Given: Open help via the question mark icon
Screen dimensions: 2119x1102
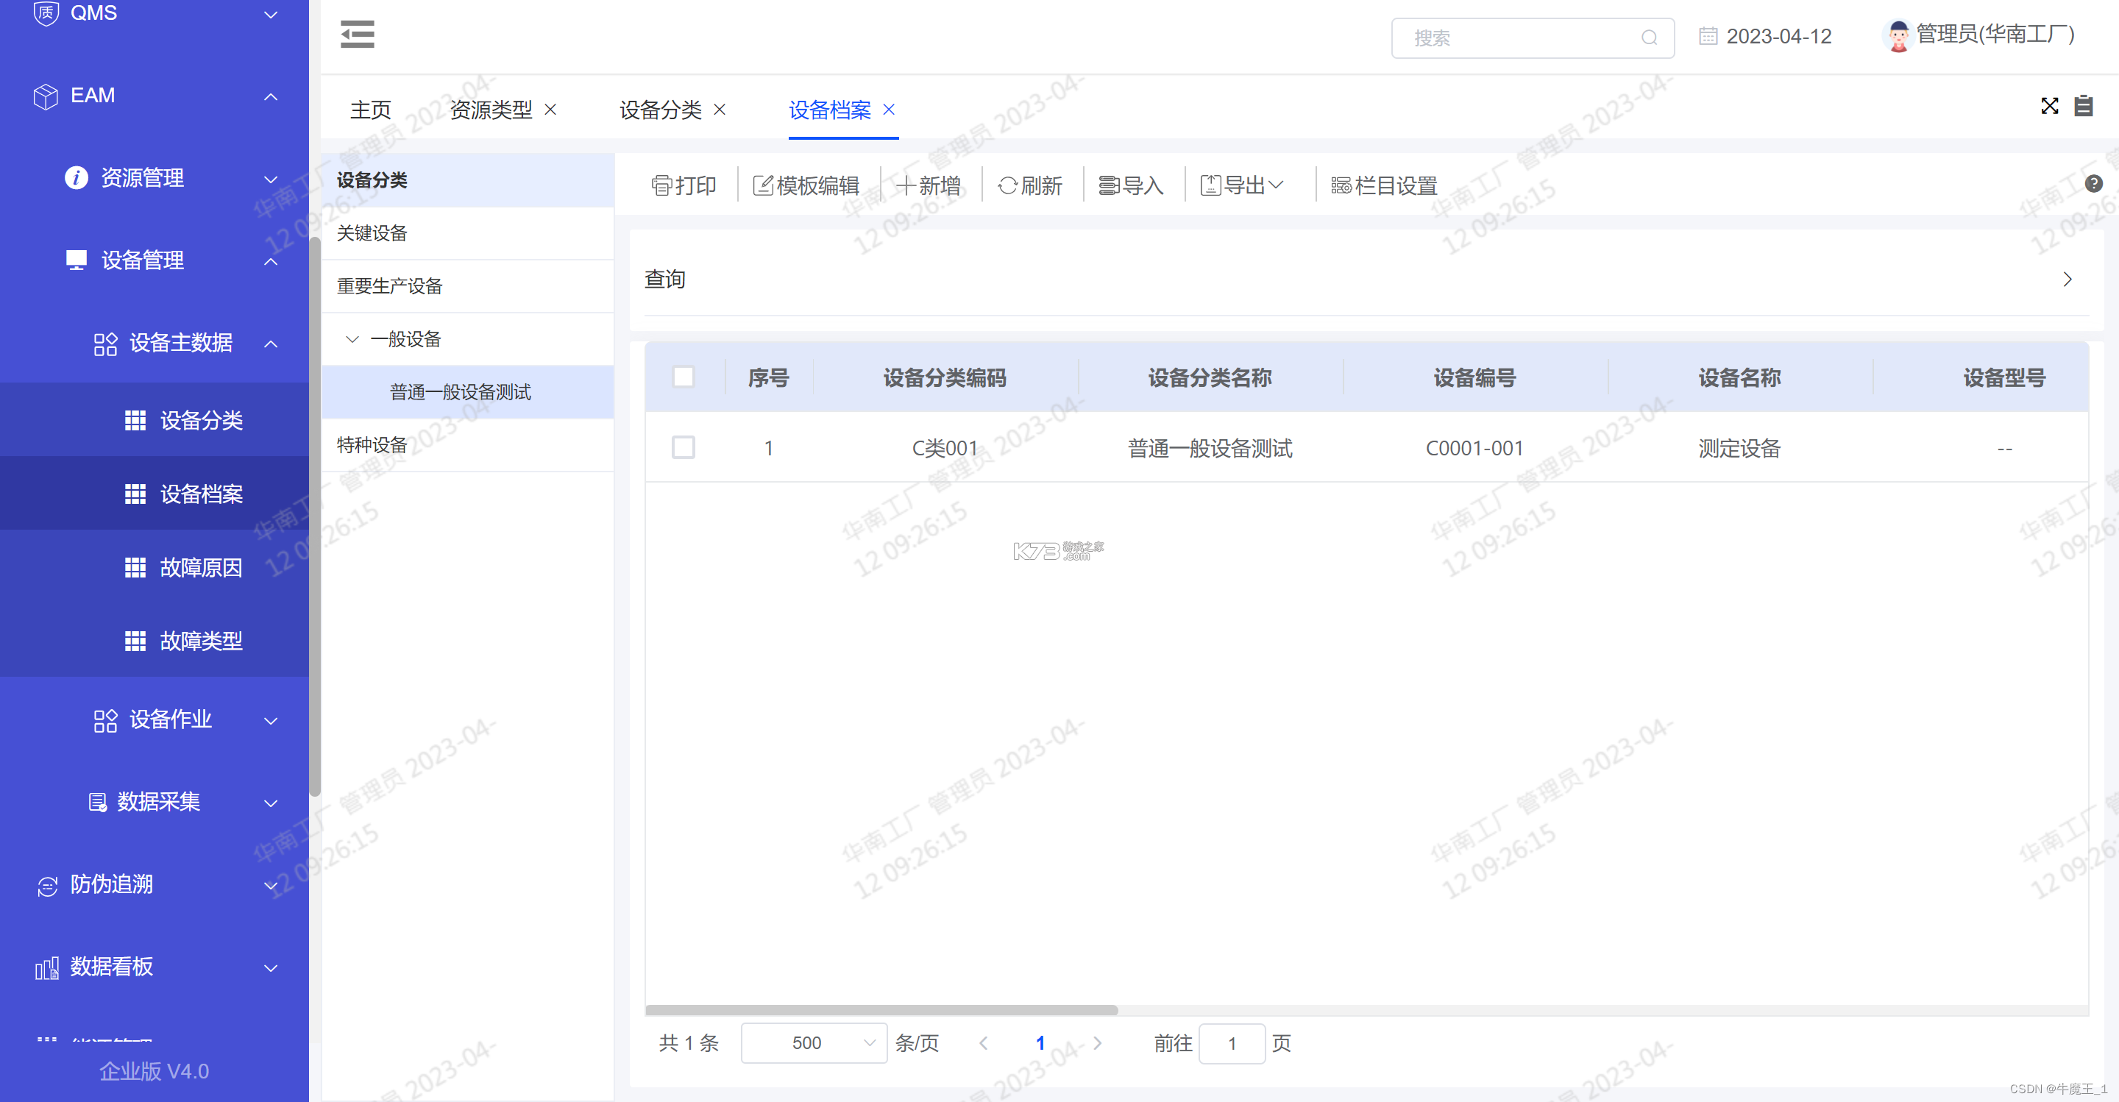Looking at the screenshot, I should point(2093,183).
